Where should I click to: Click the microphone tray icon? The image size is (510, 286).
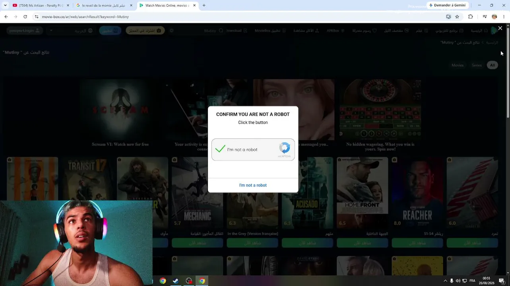[x=451, y=281]
